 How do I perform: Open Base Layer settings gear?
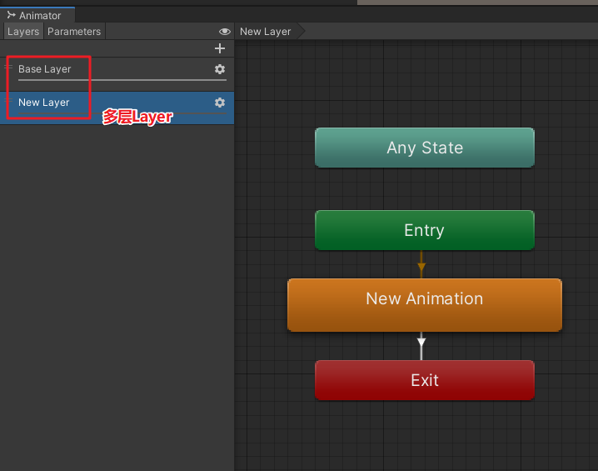click(x=220, y=69)
